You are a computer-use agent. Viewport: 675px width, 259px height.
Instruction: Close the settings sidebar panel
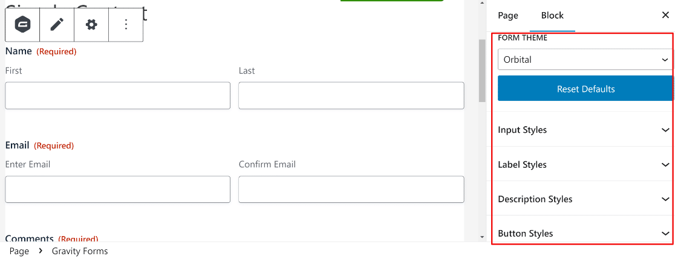tap(665, 16)
